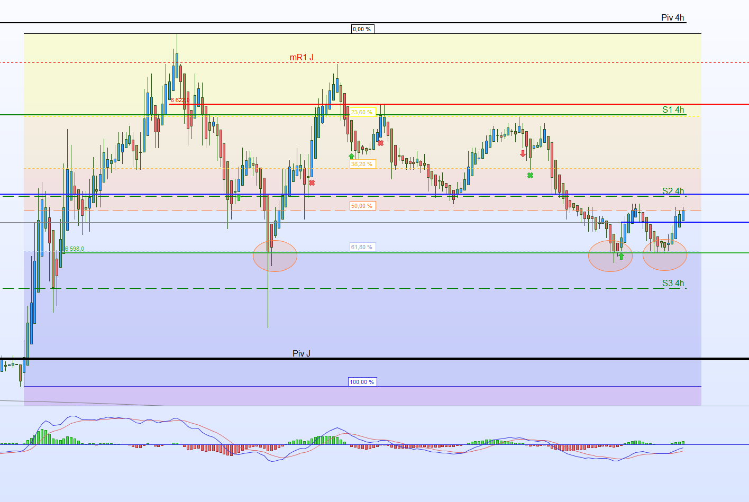
Task: Select the S1 4h support label
Action: pyautogui.click(x=673, y=110)
